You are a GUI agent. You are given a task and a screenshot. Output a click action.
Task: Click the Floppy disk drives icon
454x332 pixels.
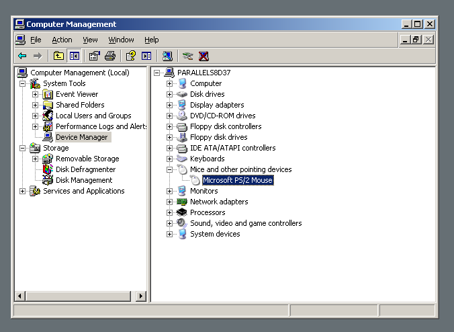(x=182, y=137)
